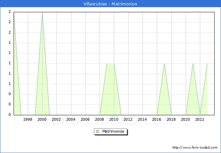The image size is (221, 153).
Task: Select the 2010 x-axis year label
Action: pyautogui.click(x=114, y=119)
